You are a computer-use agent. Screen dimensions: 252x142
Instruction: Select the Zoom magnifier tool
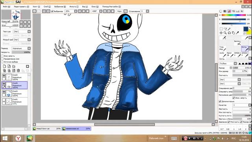225,33
